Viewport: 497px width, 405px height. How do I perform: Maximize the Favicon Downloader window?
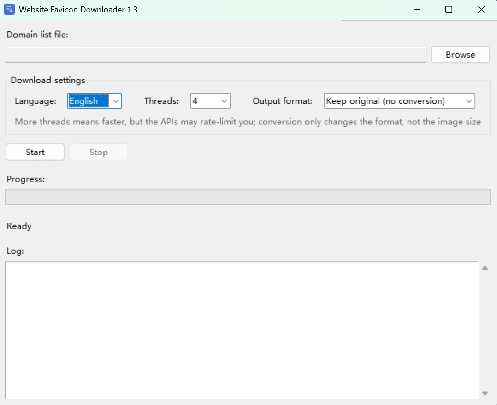tap(449, 10)
